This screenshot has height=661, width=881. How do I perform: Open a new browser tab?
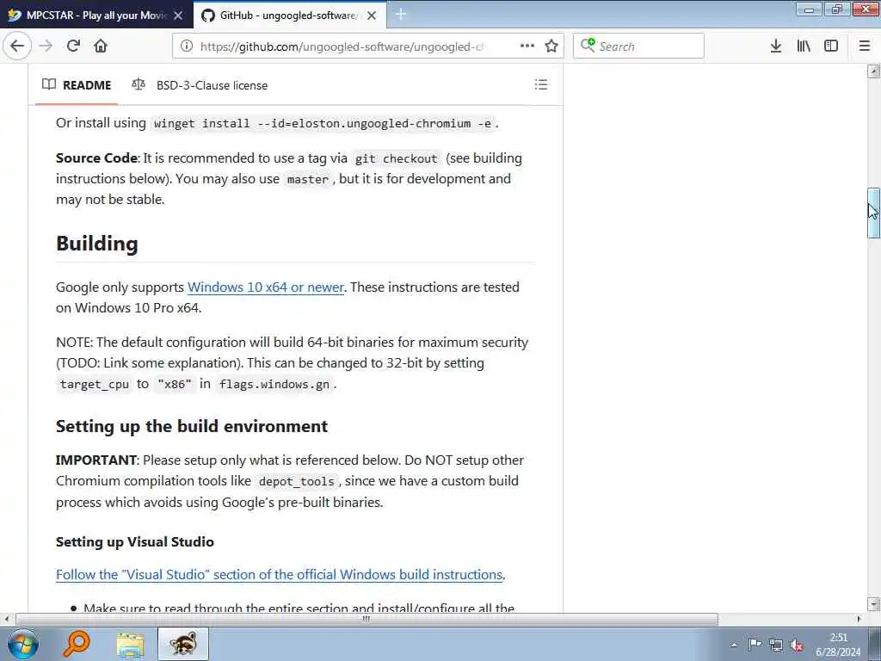click(x=401, y=14)
